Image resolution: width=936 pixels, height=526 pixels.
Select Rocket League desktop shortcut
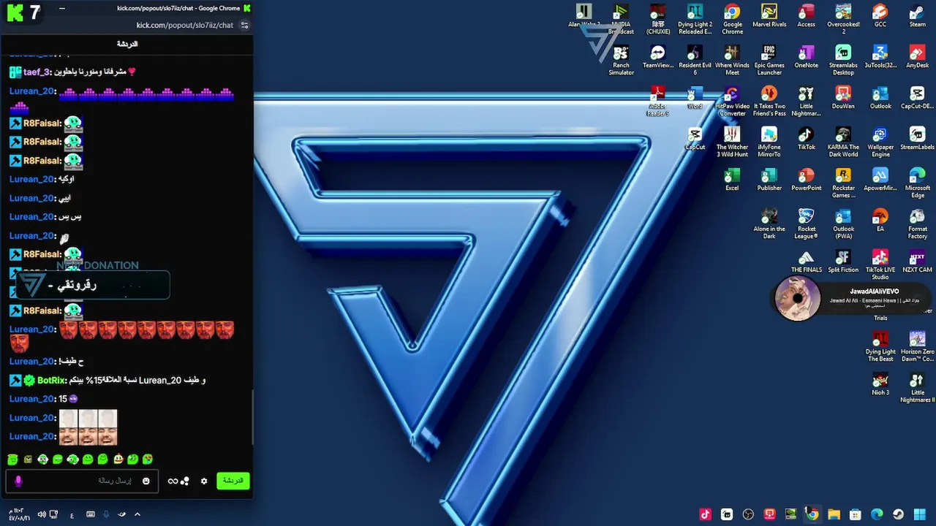tap(806, 224)
